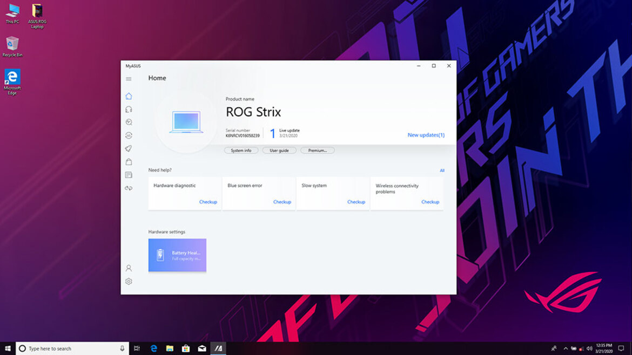
Task: Open File Explorer from taskbar
Action: [x=170, y=349]
